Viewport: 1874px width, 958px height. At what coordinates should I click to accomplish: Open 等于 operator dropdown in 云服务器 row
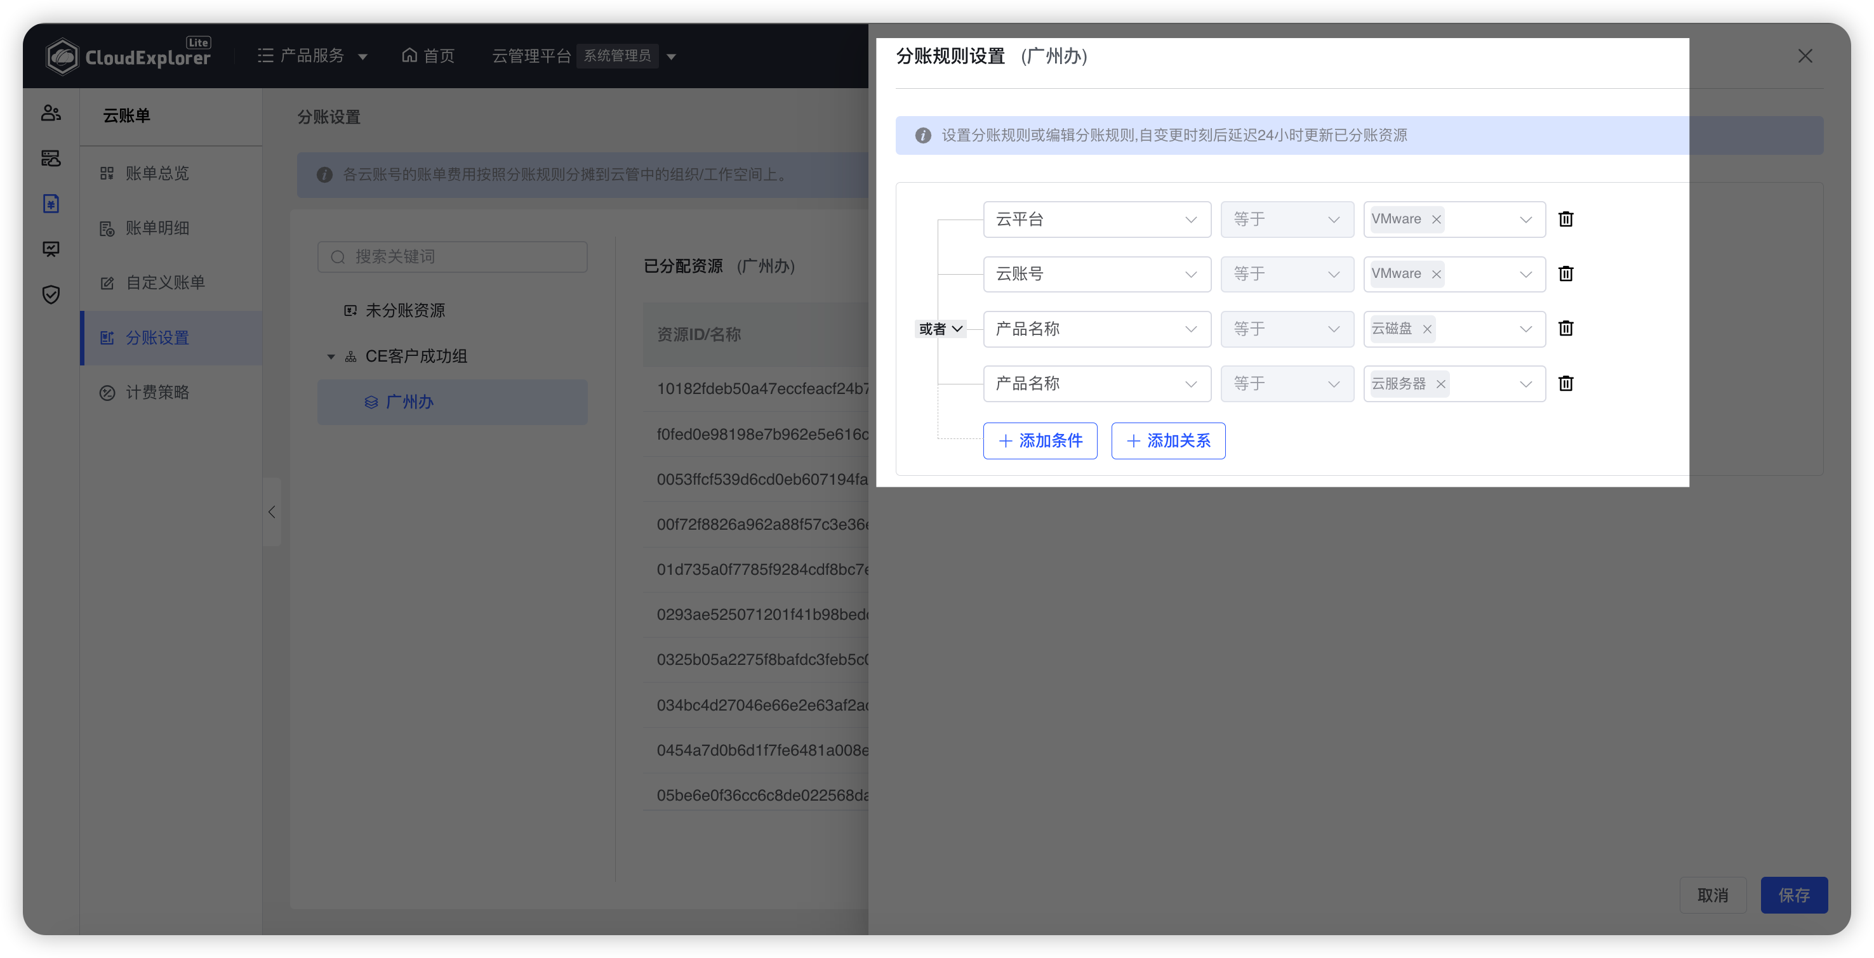(x=1287, y=384)
